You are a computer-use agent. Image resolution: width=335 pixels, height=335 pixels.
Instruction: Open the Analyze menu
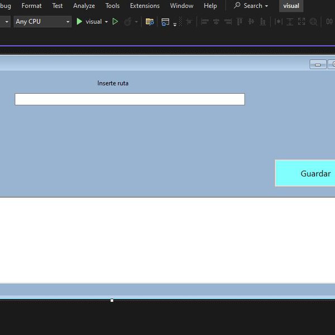84,6
